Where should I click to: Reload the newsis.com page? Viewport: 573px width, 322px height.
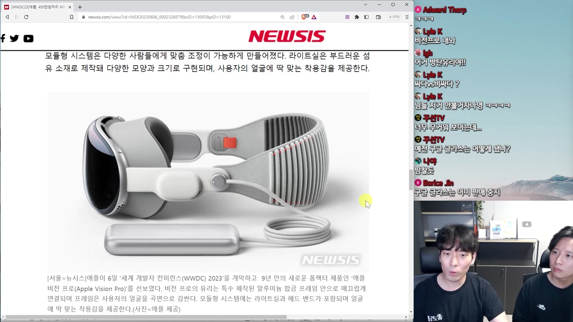coord(26,17)
